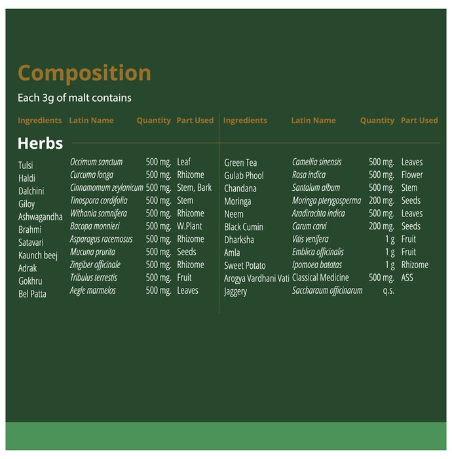Click the Bel Patta ingredient

pyautogui.click(x=32, y=294)
